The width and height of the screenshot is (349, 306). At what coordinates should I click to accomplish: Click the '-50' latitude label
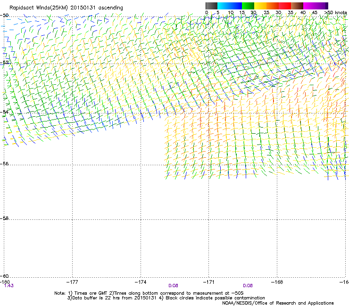pyautogui.click(x=4, y=16)
